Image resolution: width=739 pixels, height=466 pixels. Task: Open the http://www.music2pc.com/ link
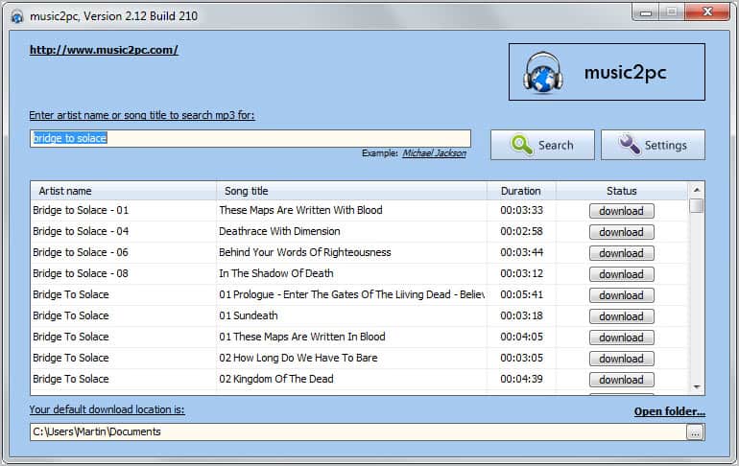[104, 50]
